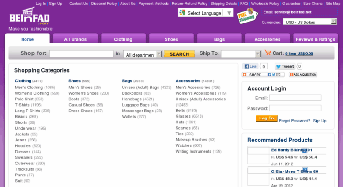The image size is (343, 187).
Task: Click the Ed Hardy Bikinis product thumbnail
Action: pyautogui.click(x=258, y=155)
